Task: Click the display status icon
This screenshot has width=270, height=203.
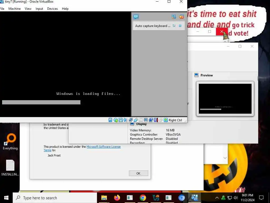Action: pyautogui.click(x=146, y=120)
